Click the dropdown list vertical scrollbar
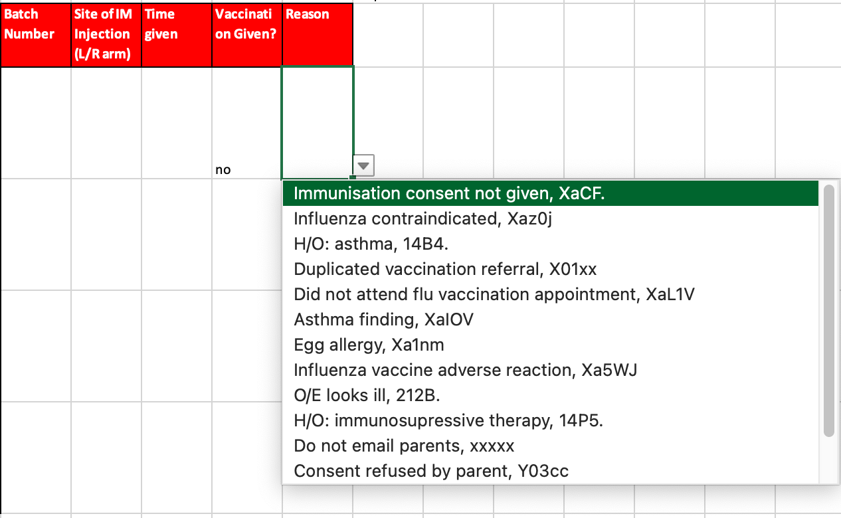 (828, 311)
